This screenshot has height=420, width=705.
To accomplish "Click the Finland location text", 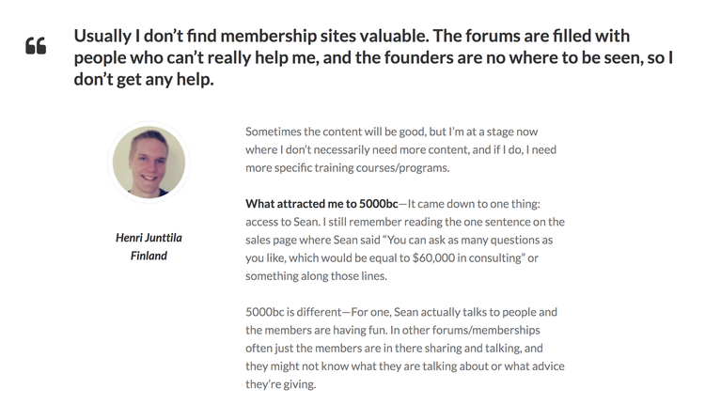I will point(149,256).
